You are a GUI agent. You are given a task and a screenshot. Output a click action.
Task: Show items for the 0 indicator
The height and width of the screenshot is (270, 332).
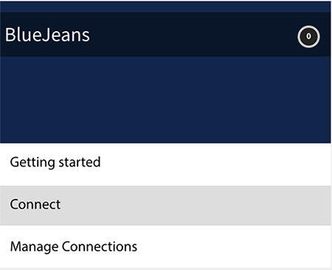pyautogui.click(x=308, y=36)
